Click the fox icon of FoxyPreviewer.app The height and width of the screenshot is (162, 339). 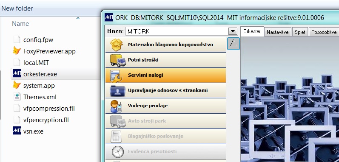coord(17,51)
